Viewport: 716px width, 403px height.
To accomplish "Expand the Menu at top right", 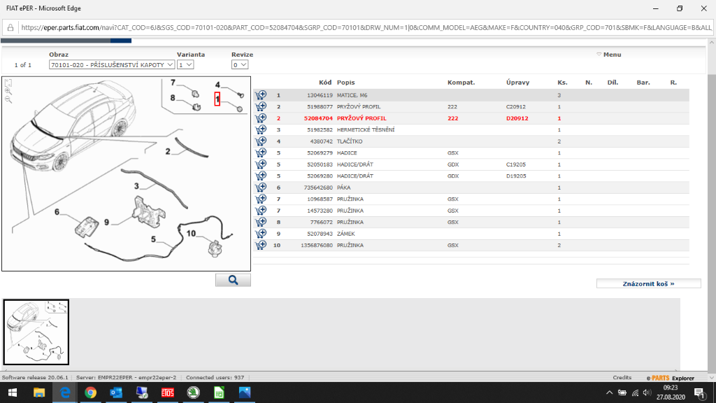I will click(x=608, y=55).
